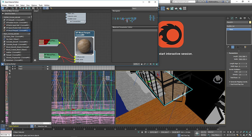The image size is (252, 137).
Task: Toggle Show End Result in modifier stack
Action: tap(233, 47)
